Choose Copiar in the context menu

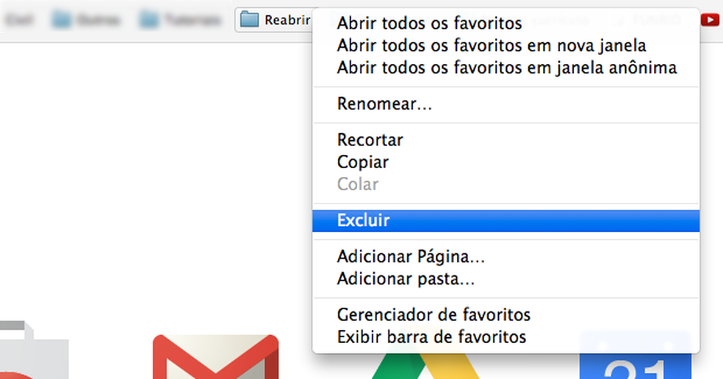pyautogui.click(x=363, y=162)
